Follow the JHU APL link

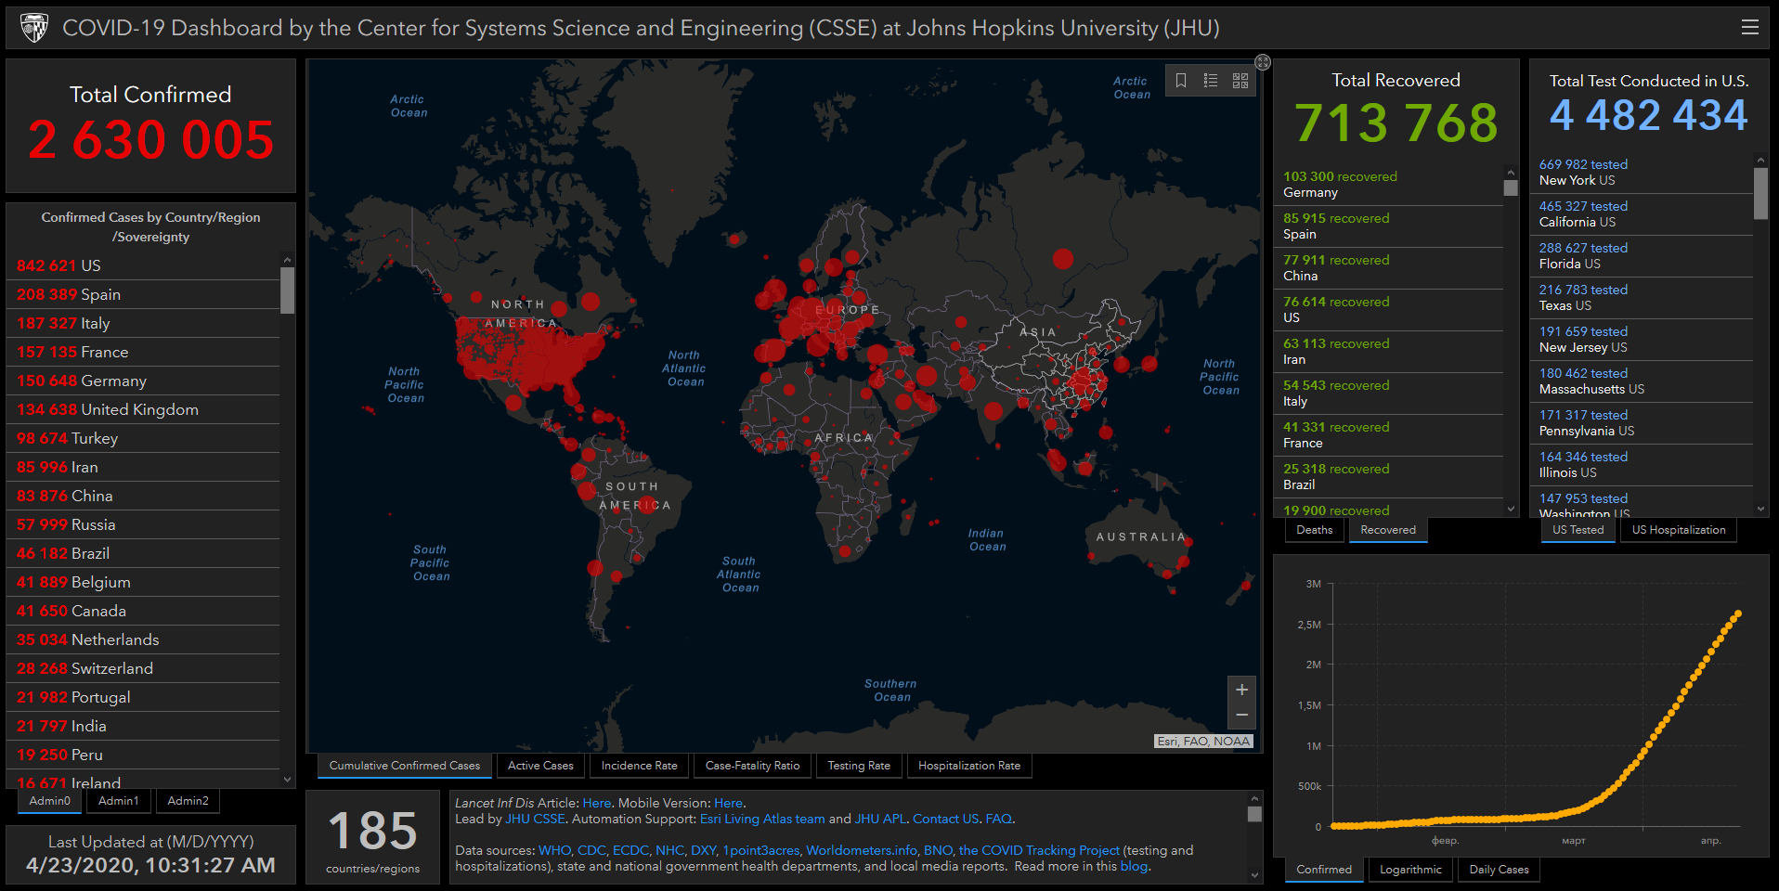[880, 819]
